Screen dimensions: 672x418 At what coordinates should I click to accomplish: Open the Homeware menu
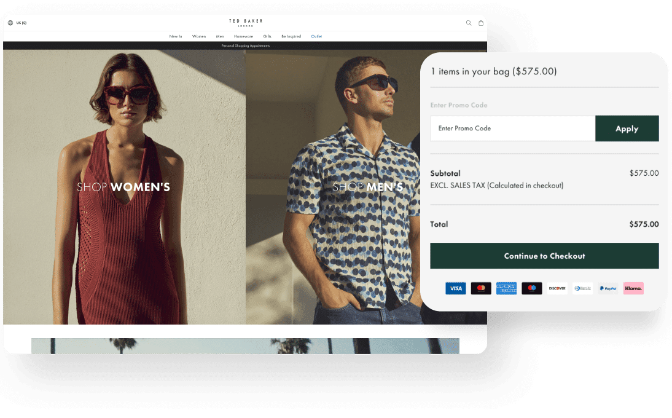point(243,36)
